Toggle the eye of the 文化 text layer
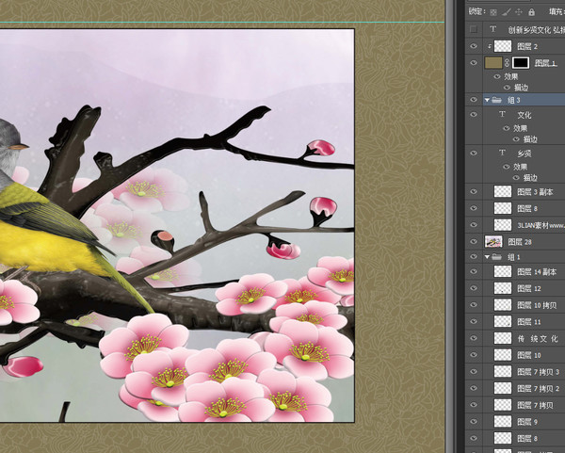565x453 pixels. click(x=474, y=115)
